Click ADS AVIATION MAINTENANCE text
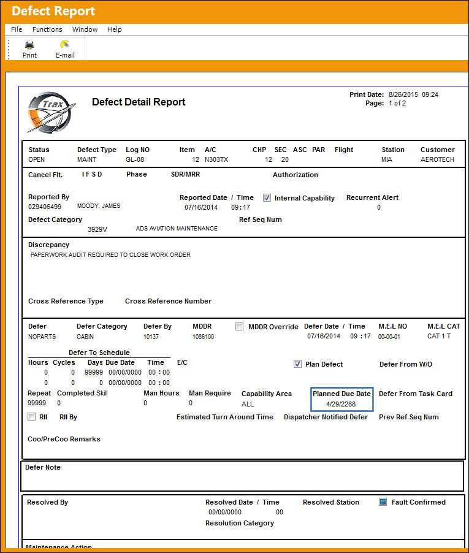Viewport: 469px width, 553px height. 177,229
